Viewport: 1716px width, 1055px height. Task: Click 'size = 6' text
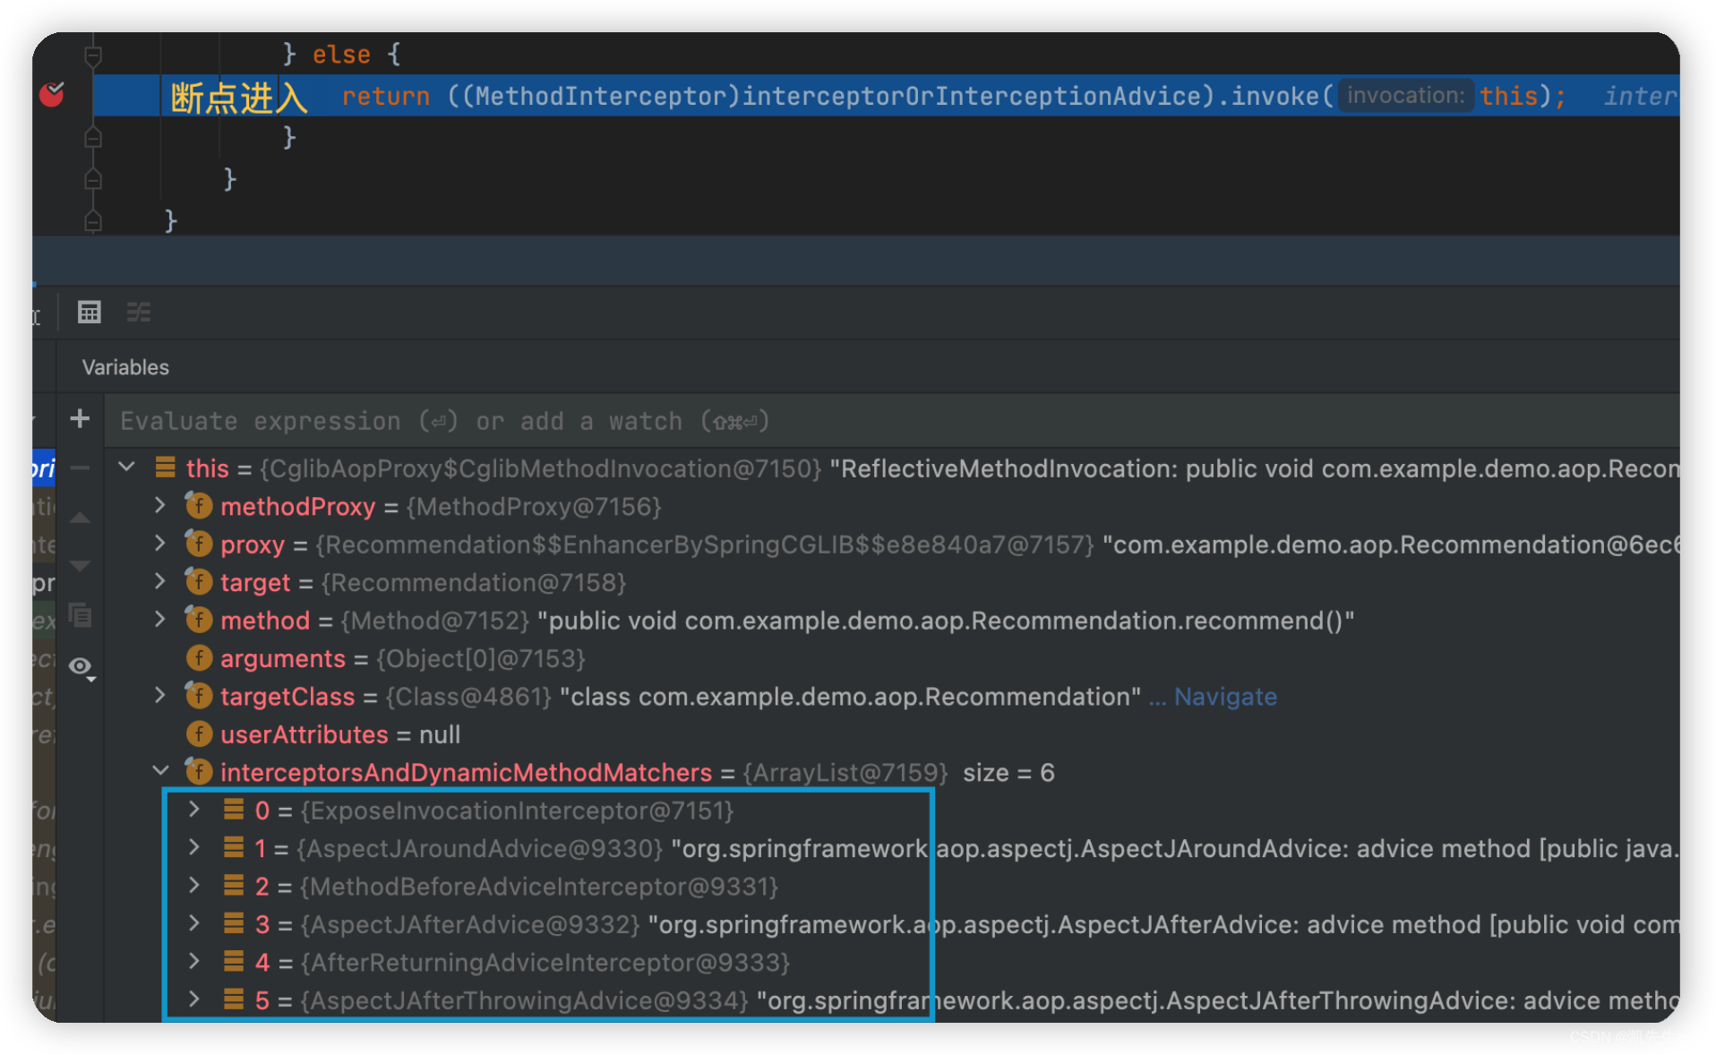(x=1008, y=773)
